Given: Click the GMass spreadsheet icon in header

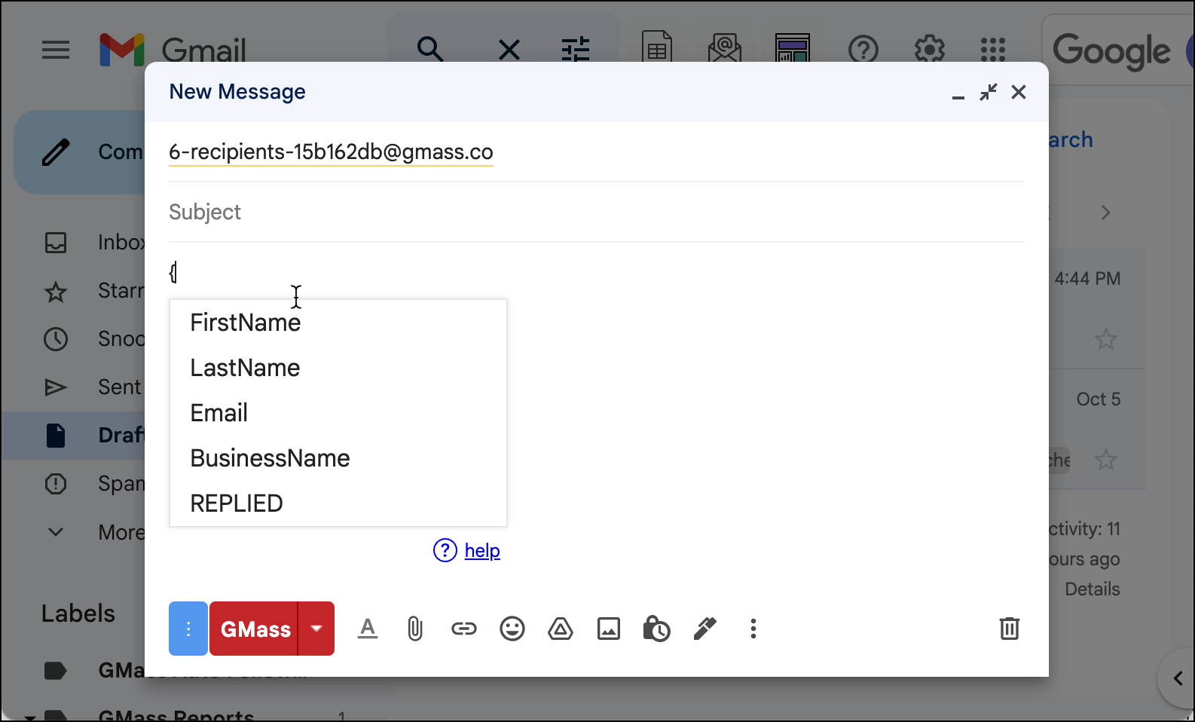Looking at the screenshot, I should tap(657, 47).
